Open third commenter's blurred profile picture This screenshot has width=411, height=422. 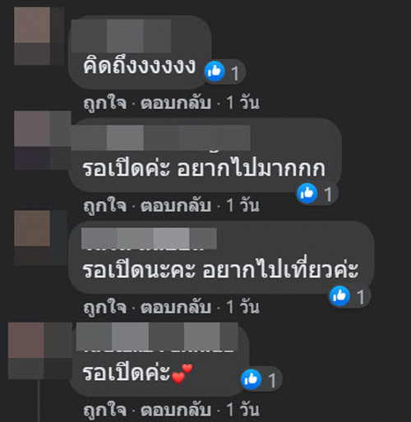[40, 237]
